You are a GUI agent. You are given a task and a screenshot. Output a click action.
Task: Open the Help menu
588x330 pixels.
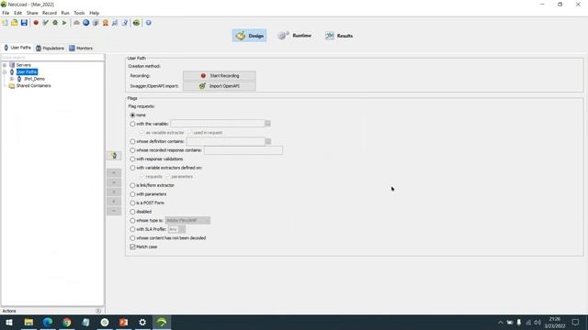point(94,13)
